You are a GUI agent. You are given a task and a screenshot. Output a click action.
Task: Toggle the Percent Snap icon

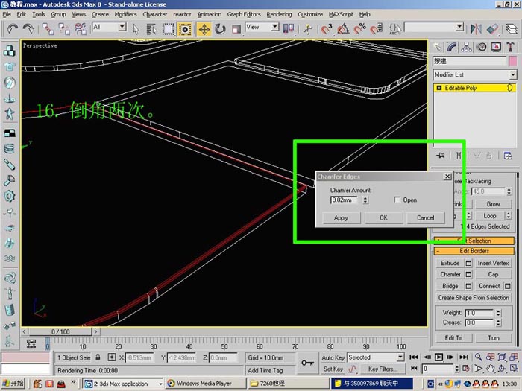[x=360, y=29]
